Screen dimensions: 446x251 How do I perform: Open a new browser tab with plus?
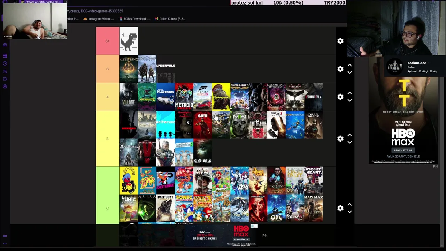pos(66,2)
